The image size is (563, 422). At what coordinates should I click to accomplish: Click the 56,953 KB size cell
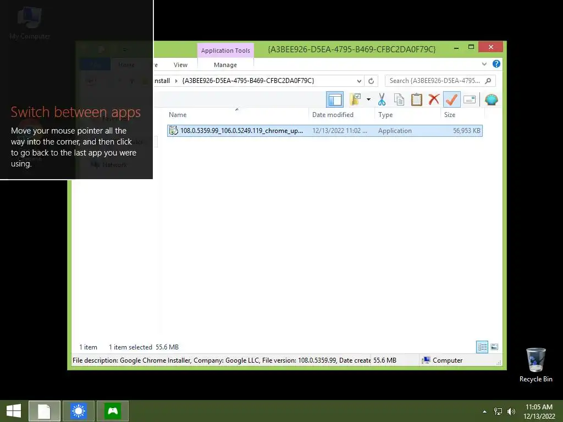466,131
